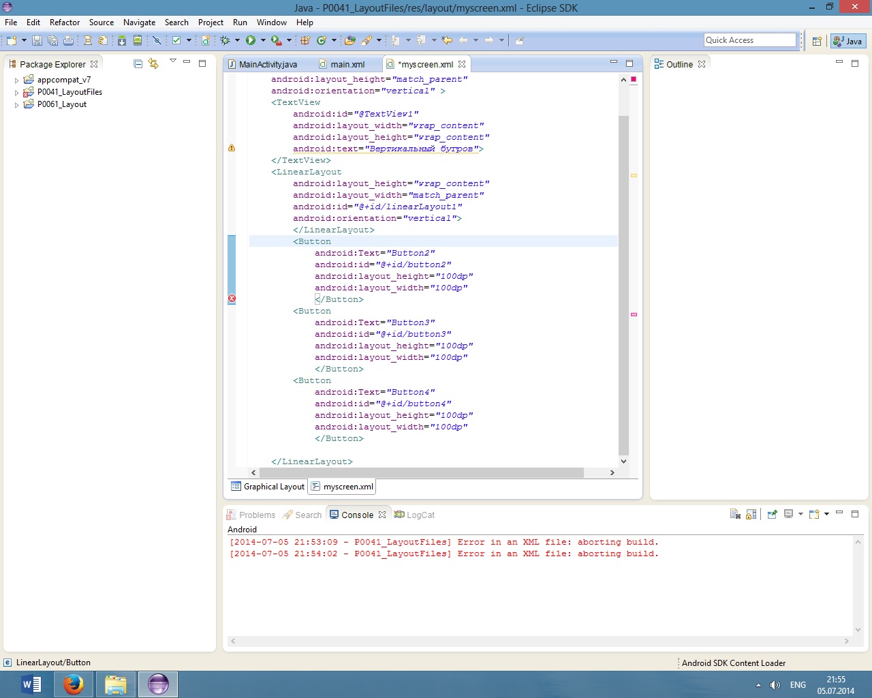Open Microsoft Word from the taskbar
872x698 pixels.
[31, 684]
